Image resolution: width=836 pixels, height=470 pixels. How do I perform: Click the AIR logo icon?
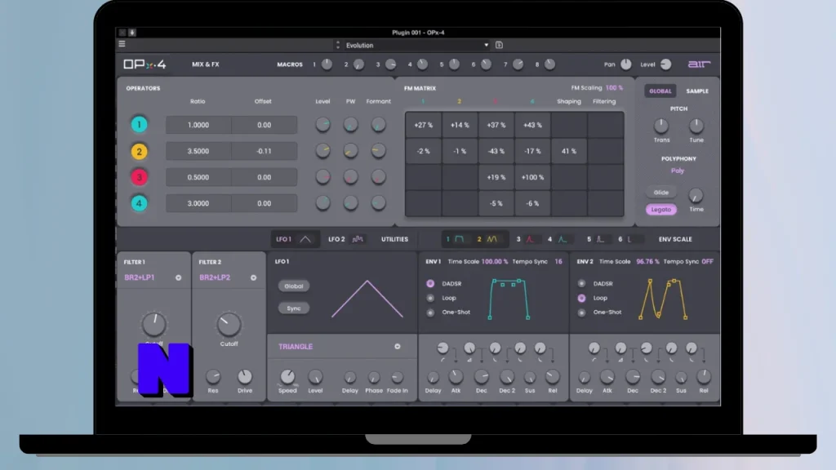(x=699, y=64)
